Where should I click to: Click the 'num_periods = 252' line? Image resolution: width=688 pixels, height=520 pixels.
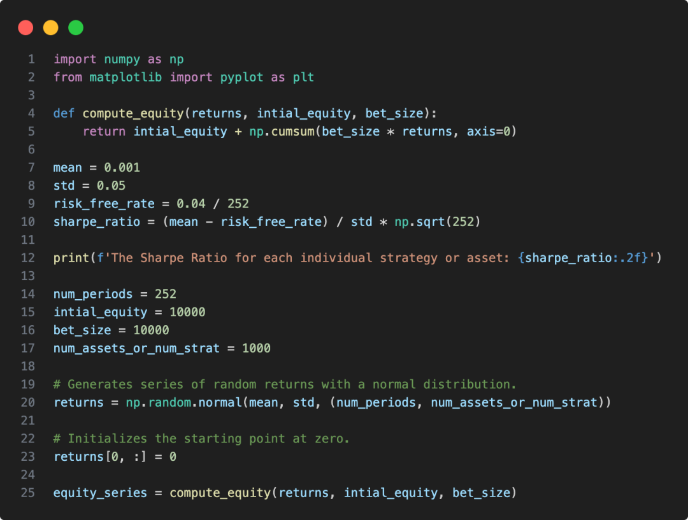pos(115,294)
